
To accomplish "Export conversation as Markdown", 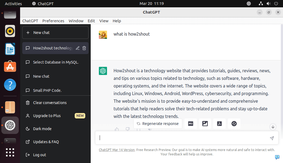I will point(190,123).
